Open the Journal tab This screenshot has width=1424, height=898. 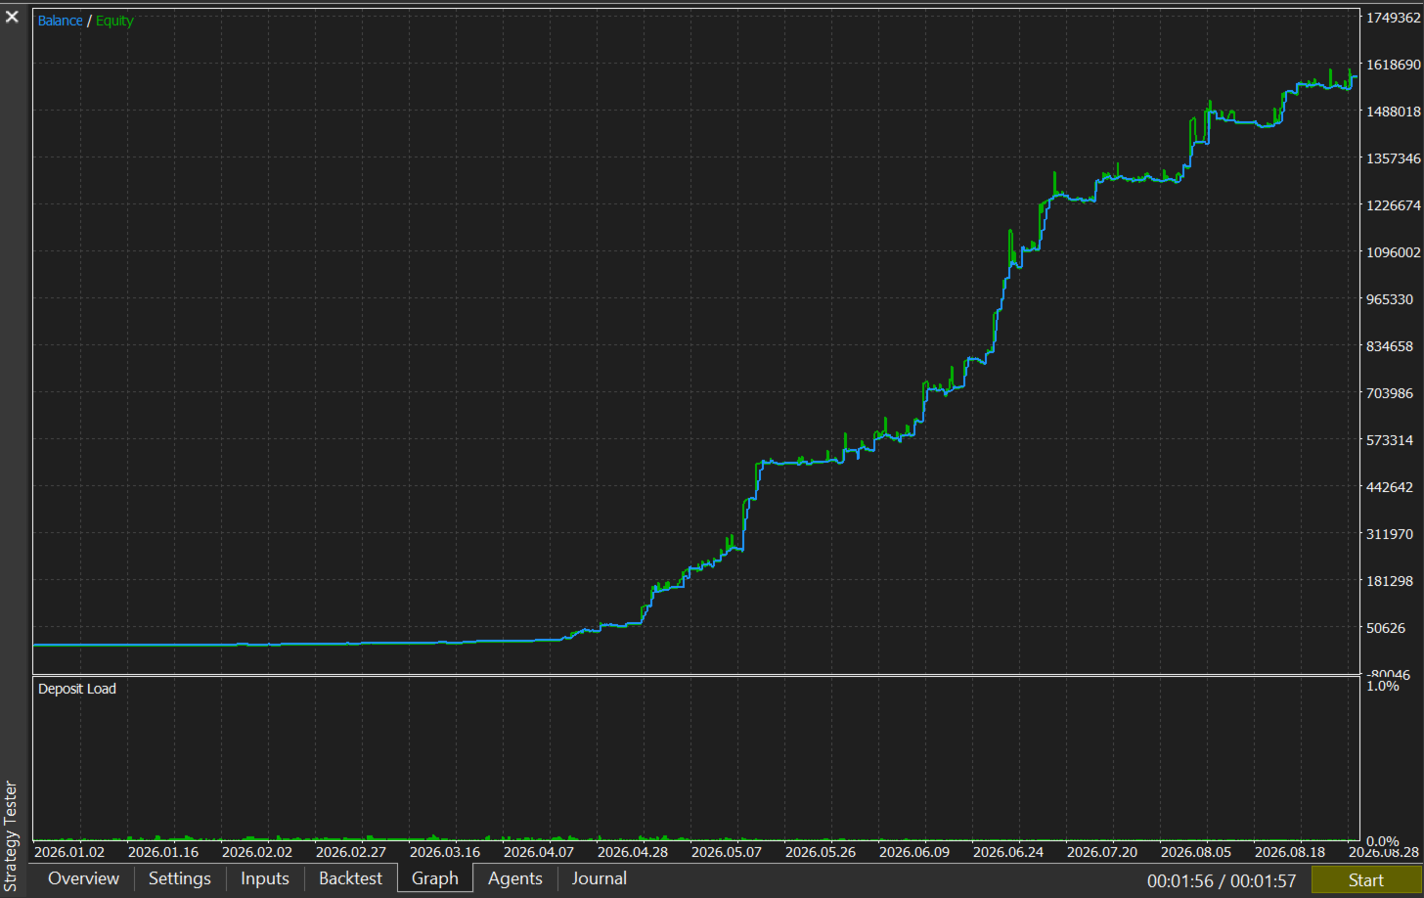[600, 878]
